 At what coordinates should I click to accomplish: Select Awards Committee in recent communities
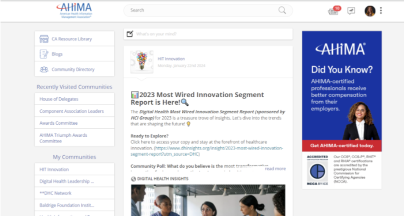pos(58,123)
